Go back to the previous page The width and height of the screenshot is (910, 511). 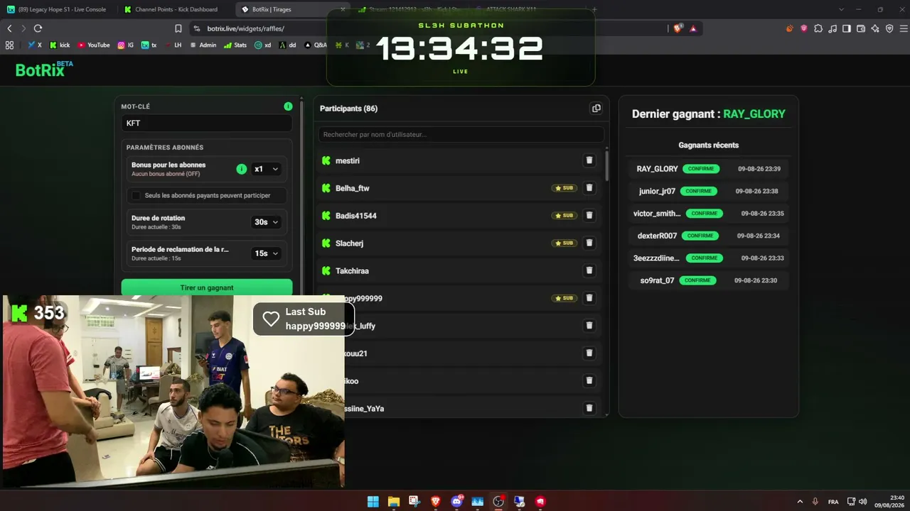point(9,28)
